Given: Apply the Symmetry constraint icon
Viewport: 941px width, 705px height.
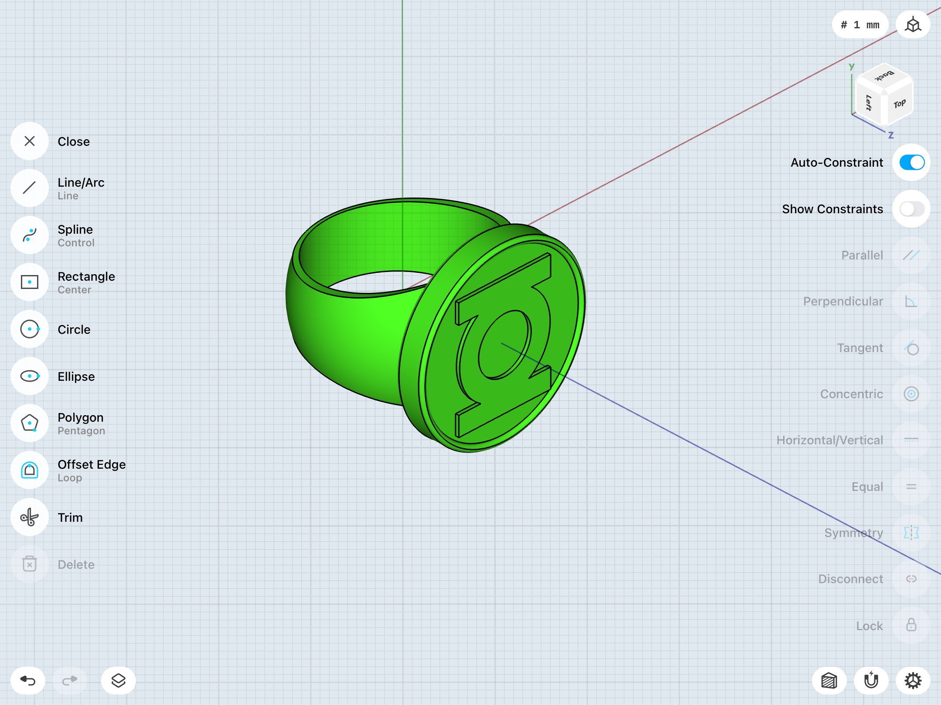Looking at the screenshot, I should click(911, 533).
